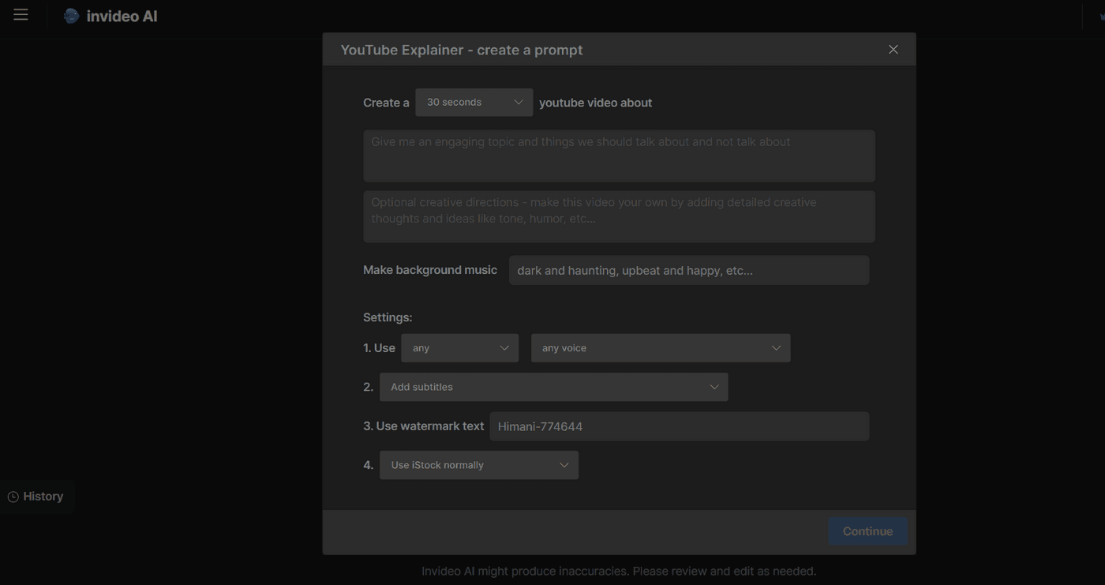The image size is (1105, 585).
Task: Click the clock icon next to History
Action: pos(13,496)
